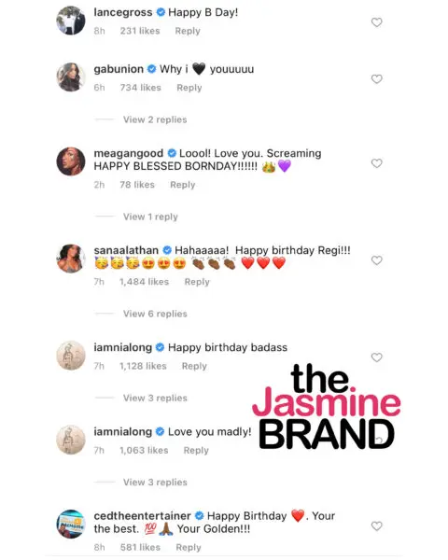Viewport: 448px width, 560px height.
Task: Like meagangood's BORNDAY comment
Action: 376,163
